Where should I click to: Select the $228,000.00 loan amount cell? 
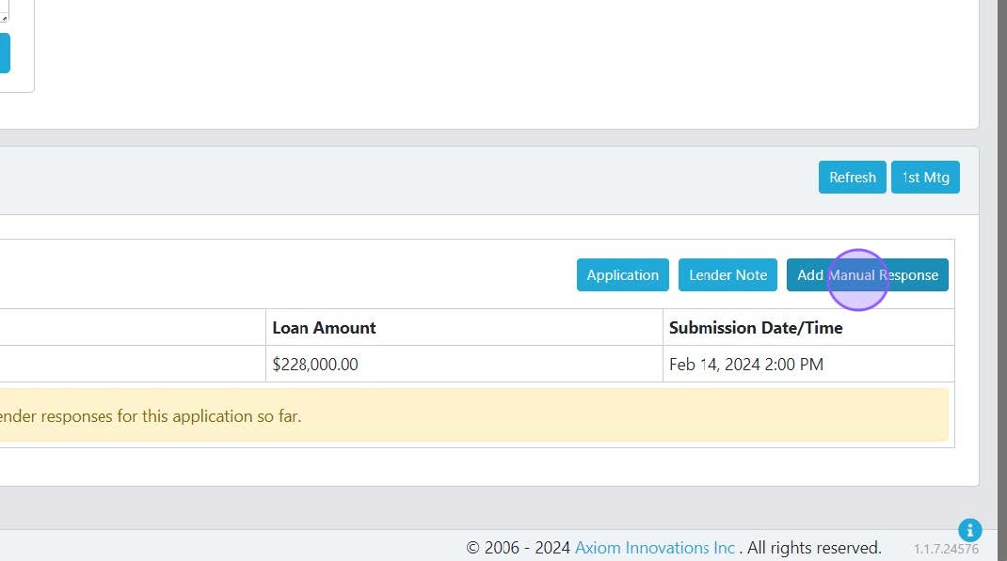tap(315, 365)
